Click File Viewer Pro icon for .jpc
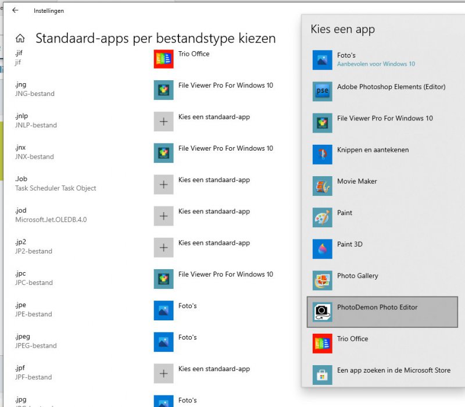The height and width of the screenshot is (407, 465). pyautogui.click(x=163, y=279)
